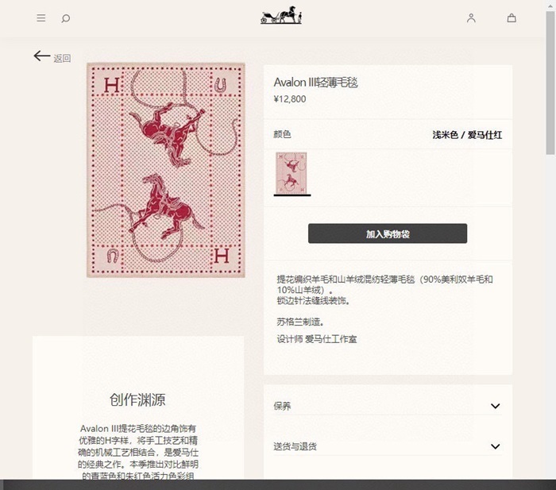This screenshot has height=490, width=556.
Task: Open the account profile icon
Action: [471, 18]
